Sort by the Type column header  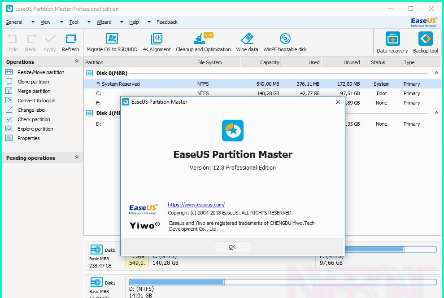click(421, 62)
